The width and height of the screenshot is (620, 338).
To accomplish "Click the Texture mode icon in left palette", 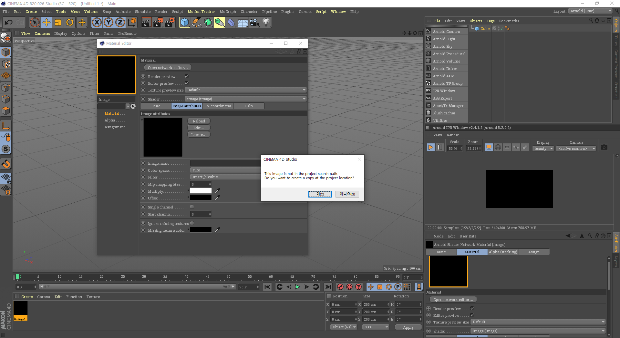I will 6,64.
